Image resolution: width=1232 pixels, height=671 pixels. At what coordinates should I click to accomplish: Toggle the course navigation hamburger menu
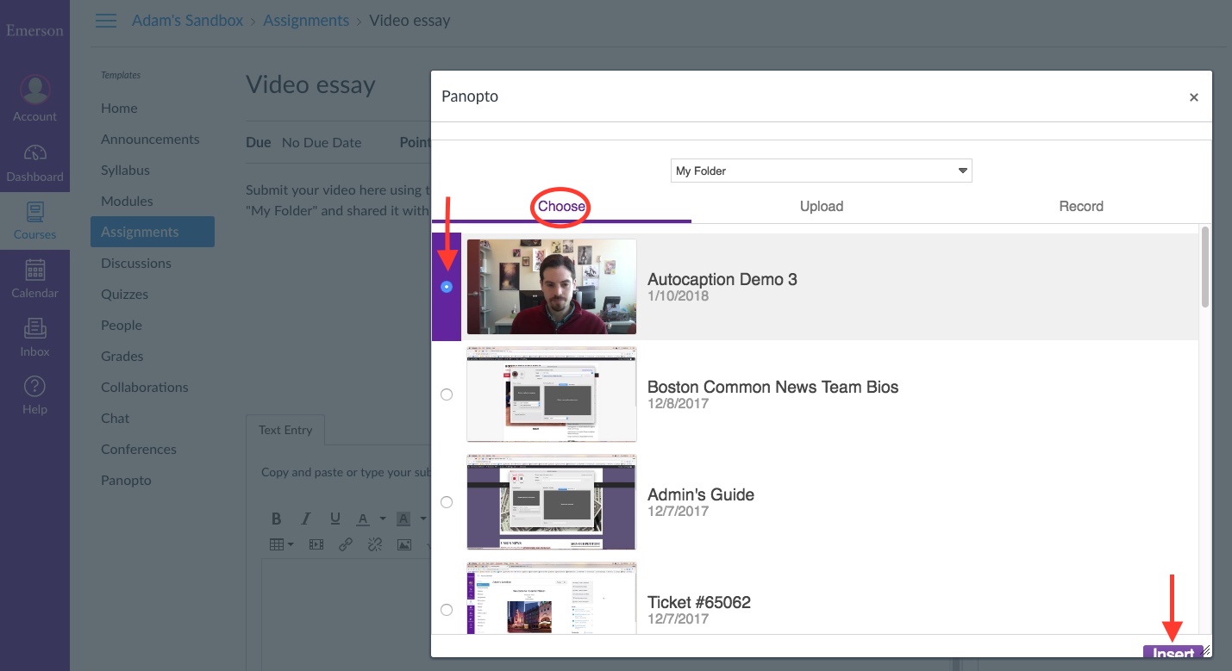[106, 21]
